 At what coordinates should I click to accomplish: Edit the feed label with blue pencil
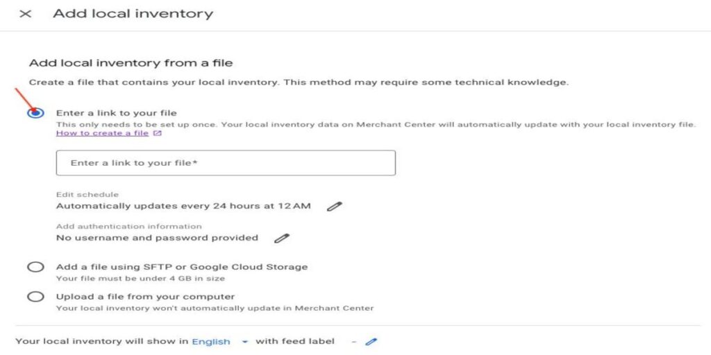371,341
